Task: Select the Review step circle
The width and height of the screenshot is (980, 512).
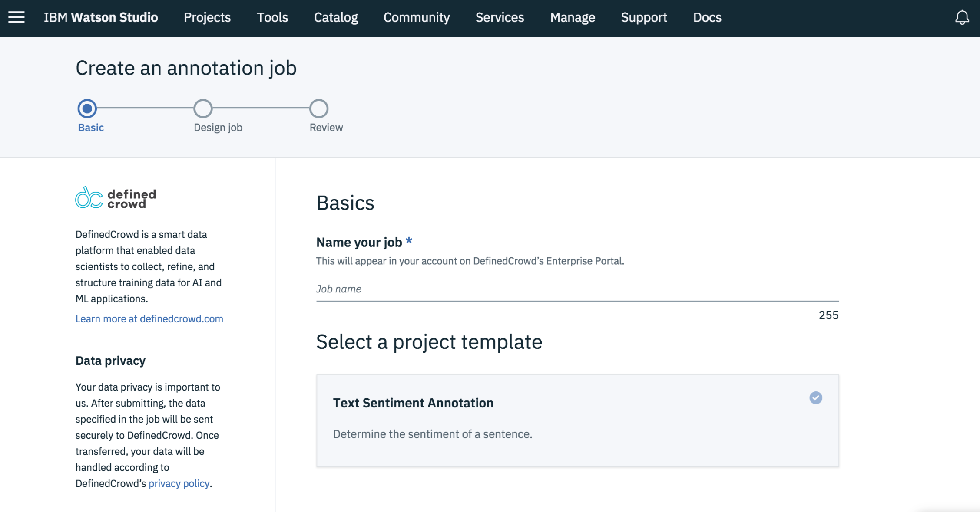Action: (x=319, y=108)
